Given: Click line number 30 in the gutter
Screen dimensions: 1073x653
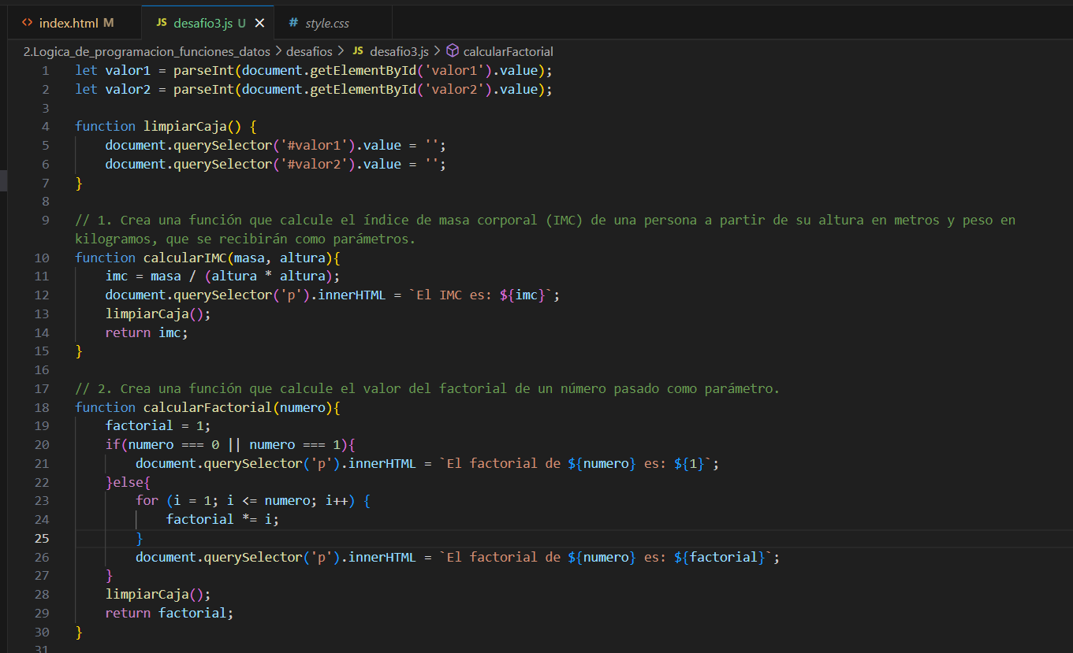Looking at the screenshot, I should point(42,632).
